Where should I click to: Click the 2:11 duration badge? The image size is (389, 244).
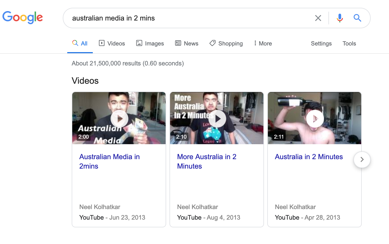coord(279,137)
